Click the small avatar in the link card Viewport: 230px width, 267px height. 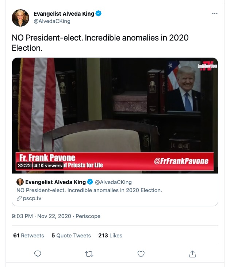click(x=20, y=182)
